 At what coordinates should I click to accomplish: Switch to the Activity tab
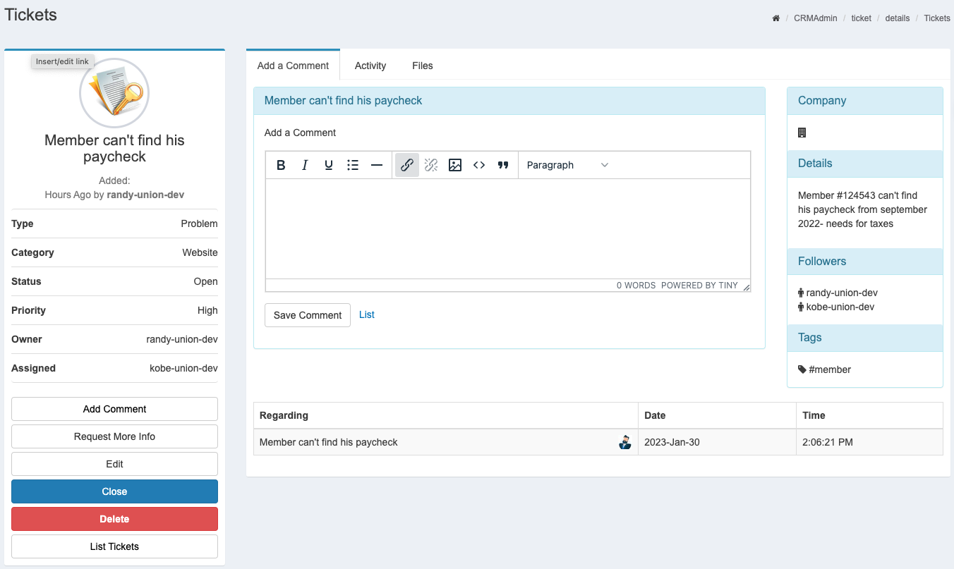[370, 66]
